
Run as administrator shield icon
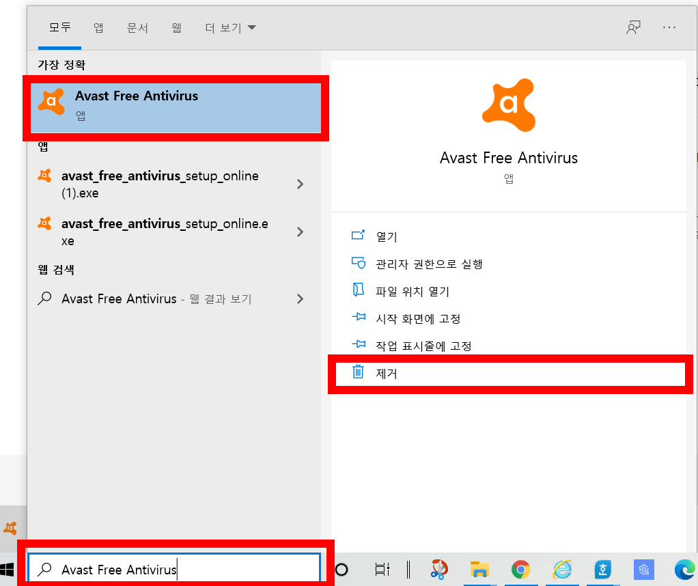[359, 263]
